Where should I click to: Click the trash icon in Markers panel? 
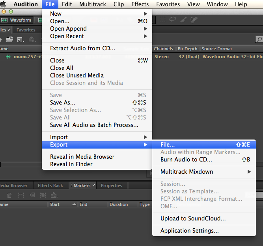tap(9, 195)
